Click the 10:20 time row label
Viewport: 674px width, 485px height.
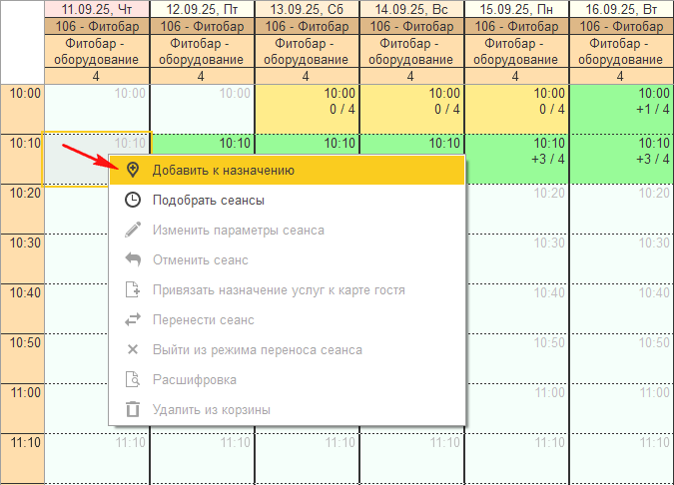(x=23, y=209)
